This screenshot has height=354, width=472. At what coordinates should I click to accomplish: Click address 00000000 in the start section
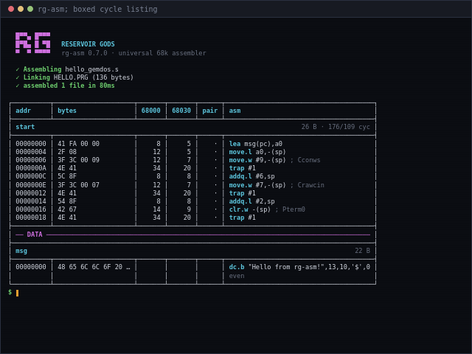(x=31, y=144)
